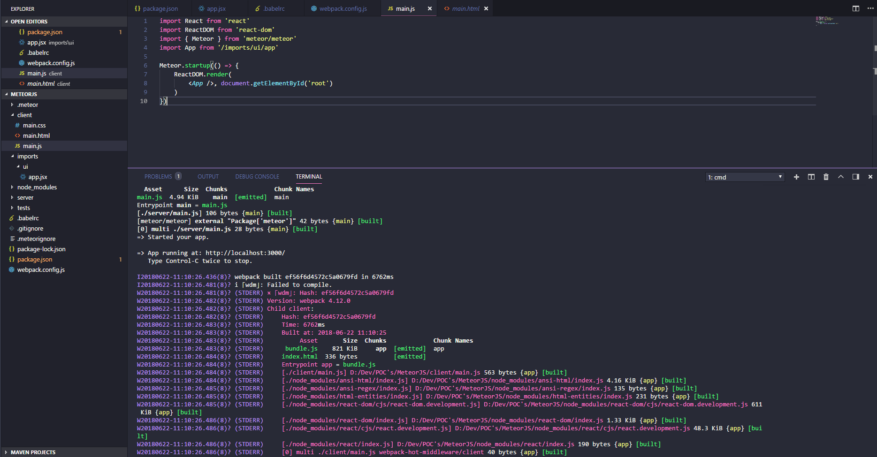Open package.json in open editors list
Viewport: 877px width, 457px height.
click(64, 32)
